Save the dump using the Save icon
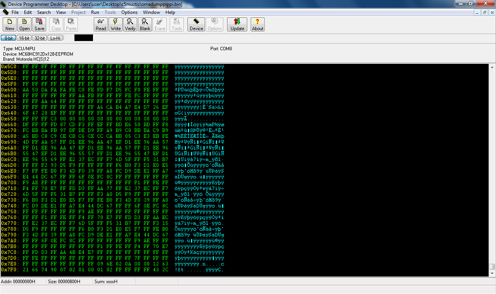This screenshot has width=496, height=294. tap(40, 24)
